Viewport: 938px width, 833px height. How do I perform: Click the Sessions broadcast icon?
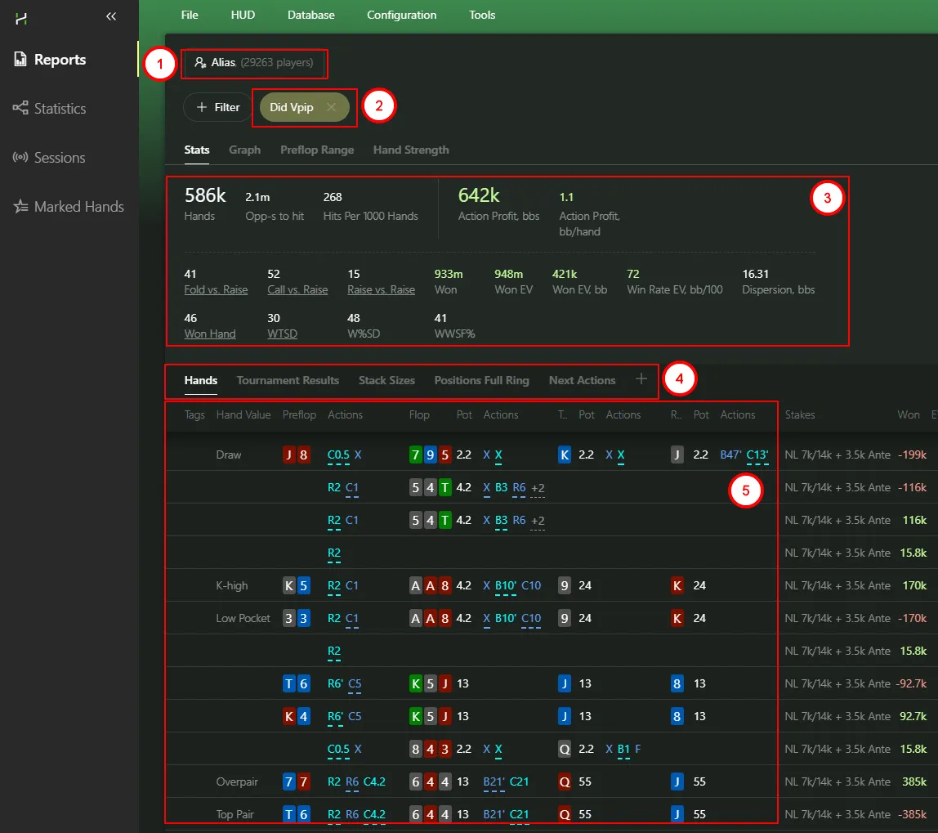point(21,158)
